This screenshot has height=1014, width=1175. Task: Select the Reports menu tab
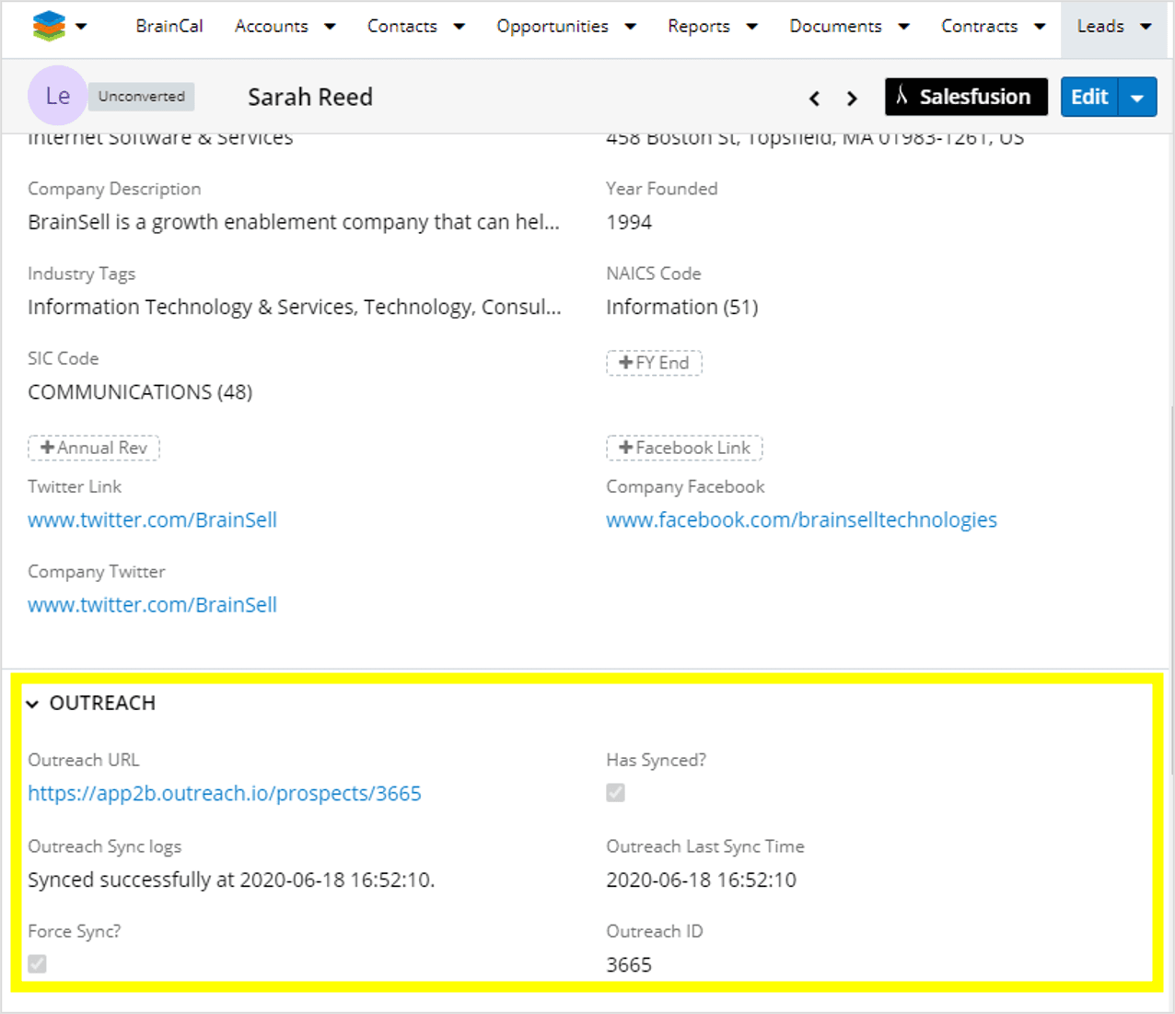point(699,27)
